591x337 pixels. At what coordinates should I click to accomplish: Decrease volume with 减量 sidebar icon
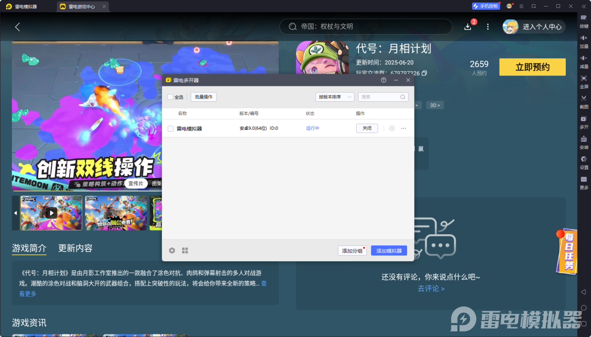click(x=584, y=61)
